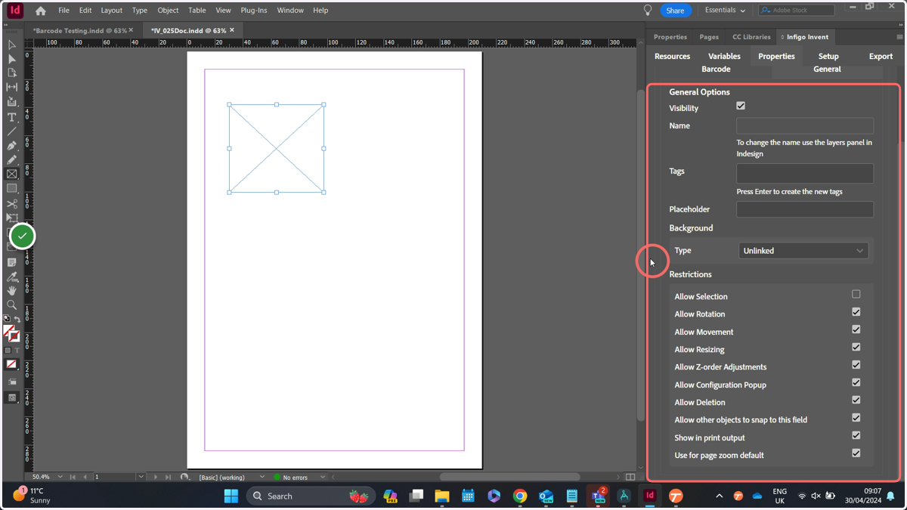Viewport: 907px width, 510px height.
Task: Click the Tags input field
Action: coord(805,173)
